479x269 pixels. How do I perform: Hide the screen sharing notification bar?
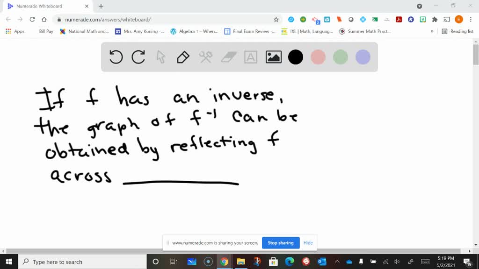[x=308, y=243]
